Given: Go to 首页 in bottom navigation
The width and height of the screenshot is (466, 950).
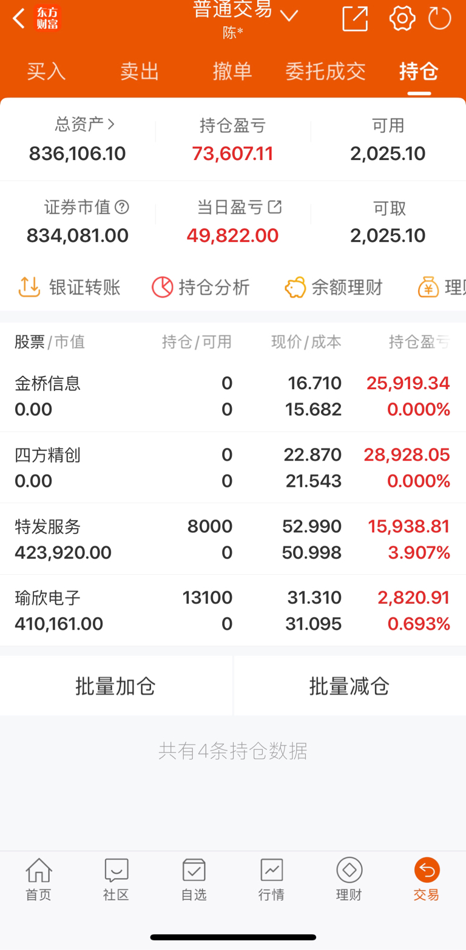Looking at the screenshot, I should point(38,880).
